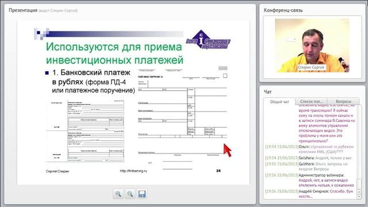Click the Спирин Сергей name label on video
This screenshot has height=207, width=368.
311,67
